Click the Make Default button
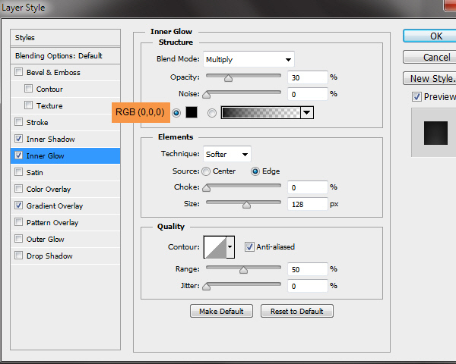456x364 pixels. tap(221, 311)
